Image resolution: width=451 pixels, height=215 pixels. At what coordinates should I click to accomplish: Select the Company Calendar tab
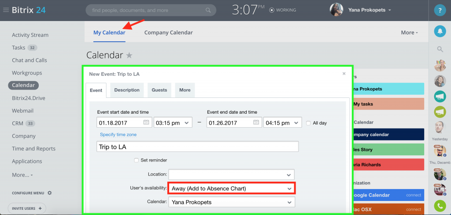pyautogui.click(x=169, y=32)
